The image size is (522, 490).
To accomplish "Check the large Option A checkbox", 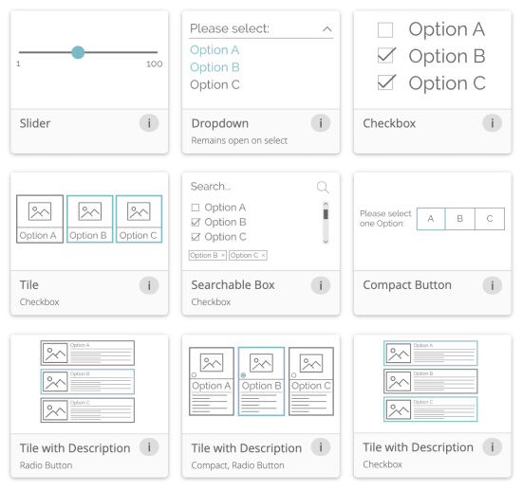I will 385,30.
